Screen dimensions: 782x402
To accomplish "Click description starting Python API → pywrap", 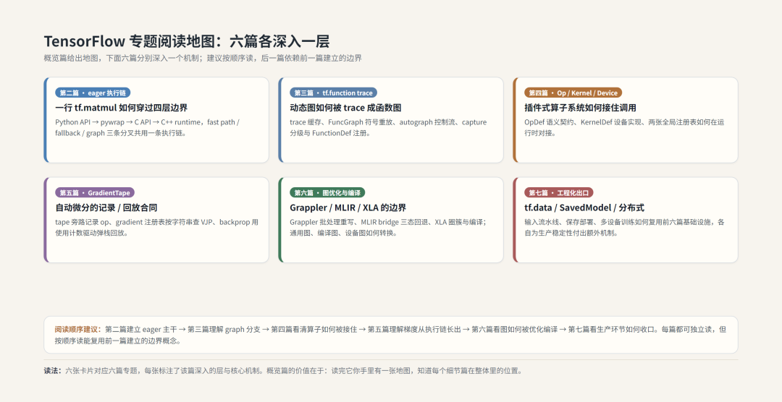I will pos(147,127).
